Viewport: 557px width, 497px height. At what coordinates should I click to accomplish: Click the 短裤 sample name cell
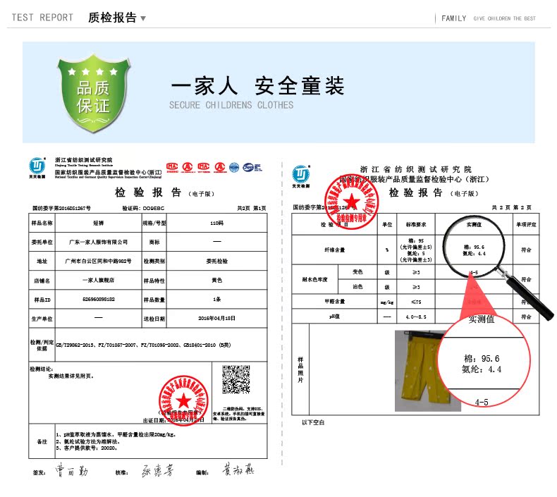99,223
